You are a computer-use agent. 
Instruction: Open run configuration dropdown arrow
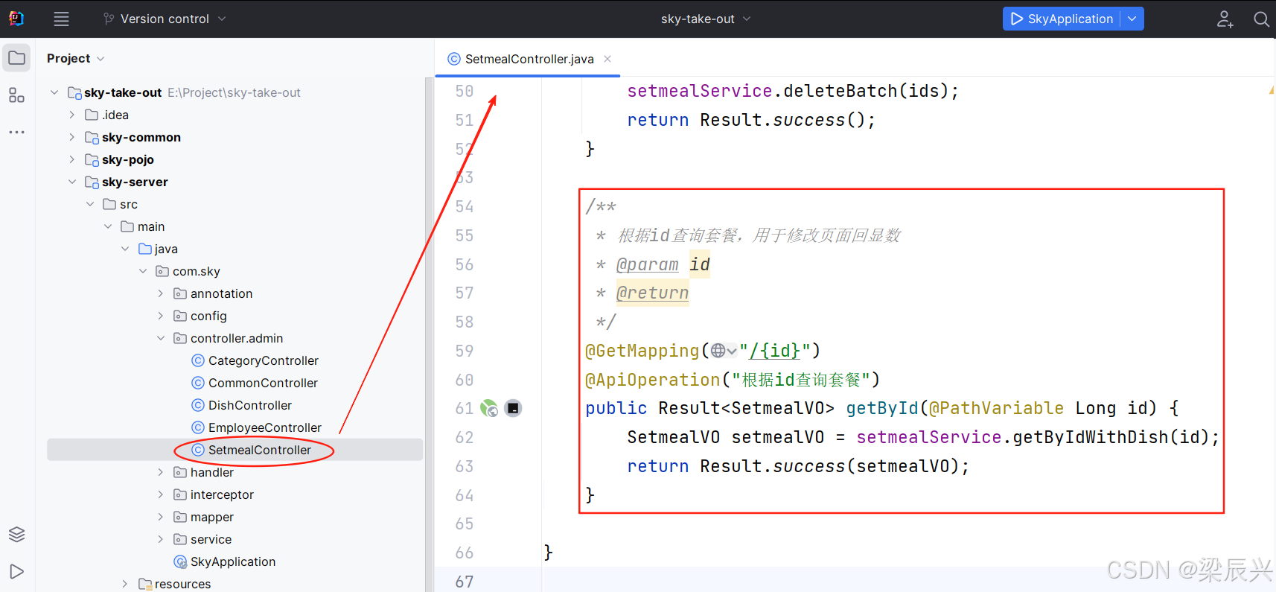coord(1132,19)
